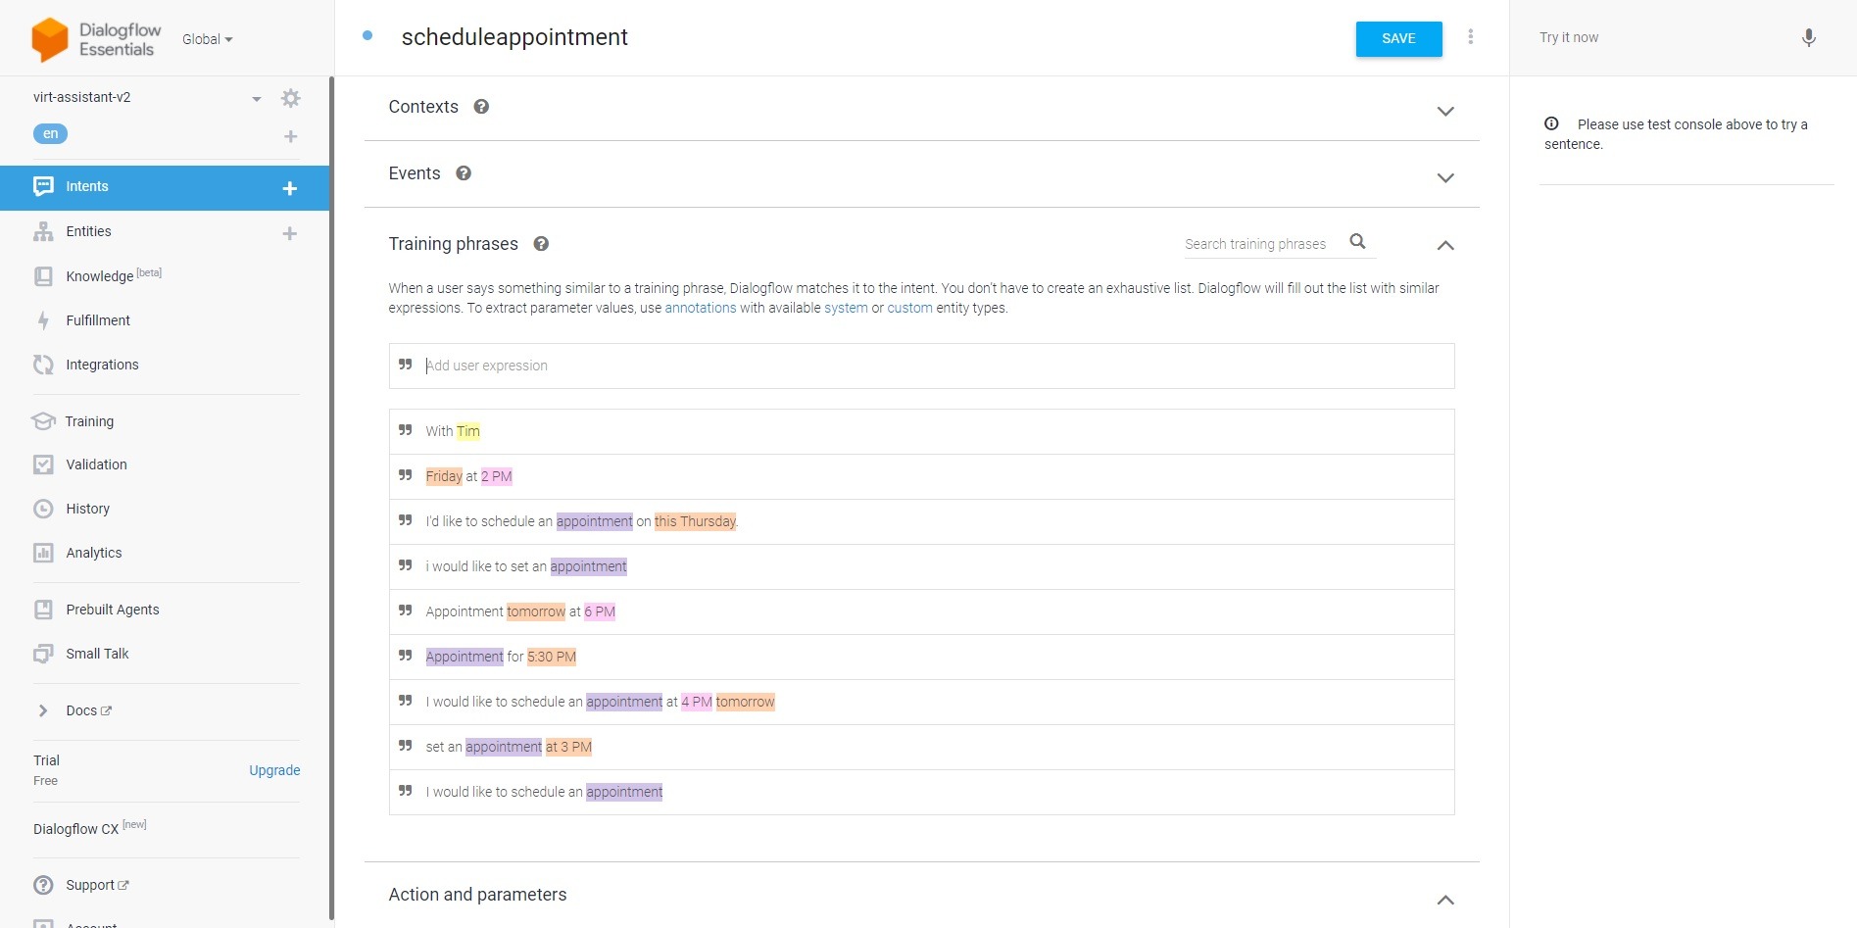1857x928 pixels.
Task: Click the Validation checkmark icon
Action: point(43,464)
